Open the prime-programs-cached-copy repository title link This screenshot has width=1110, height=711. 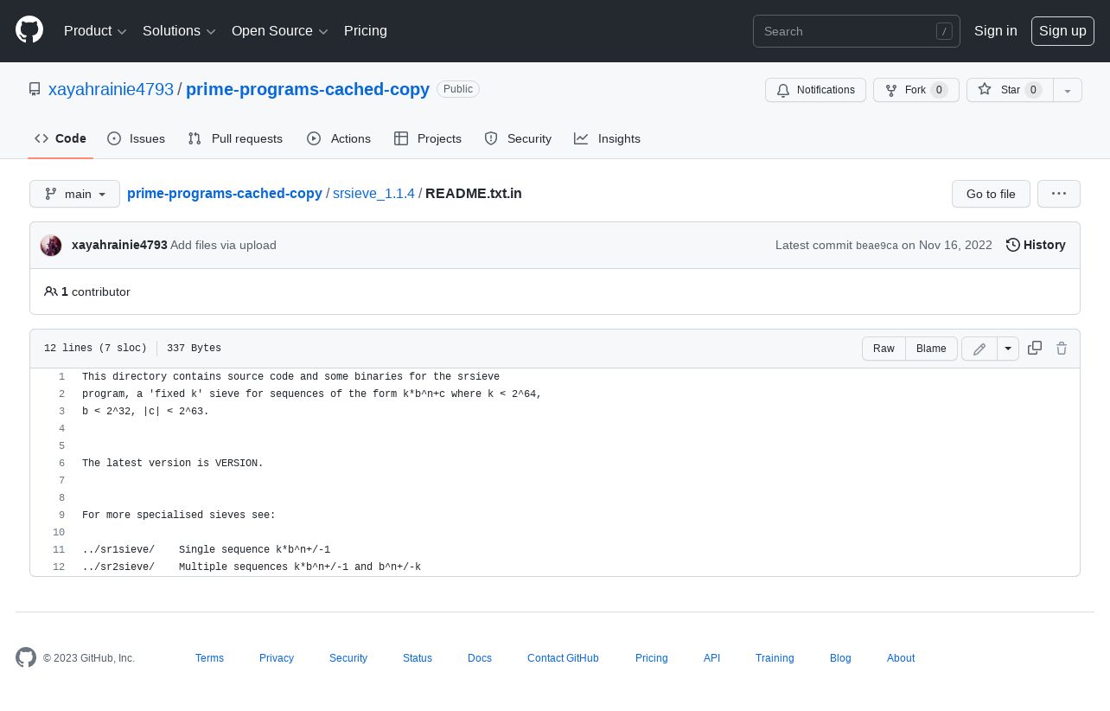pyautogui.click(x=308, y=89)
